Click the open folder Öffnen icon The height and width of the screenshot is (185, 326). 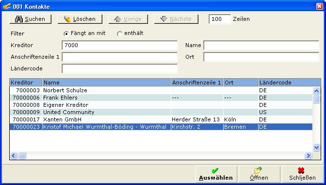click(x=258, y=170)
